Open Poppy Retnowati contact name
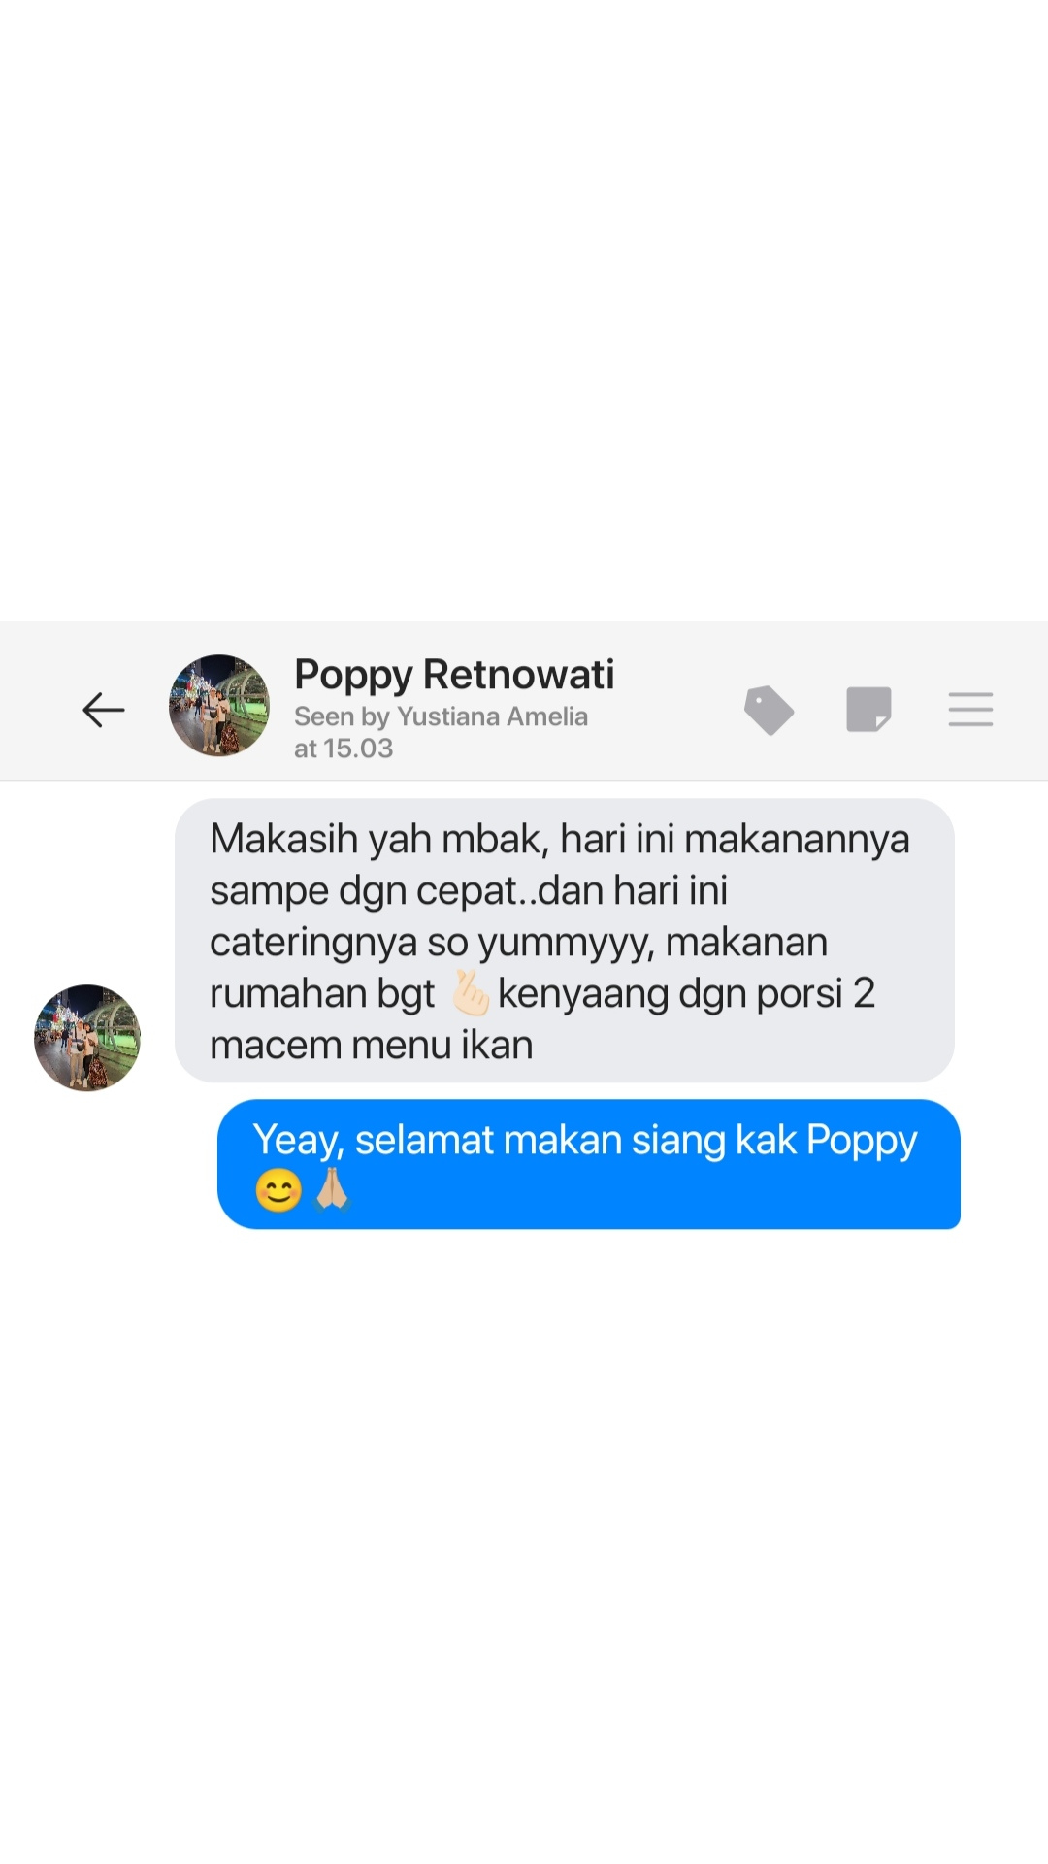 (x=454, y=674)
